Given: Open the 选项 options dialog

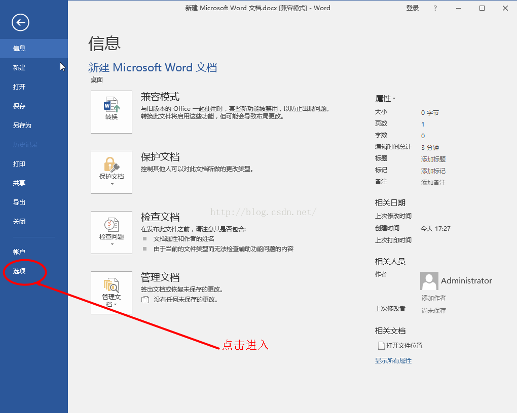Looking at the screenshot, I should pyautogui.click(x=34, y=271).
